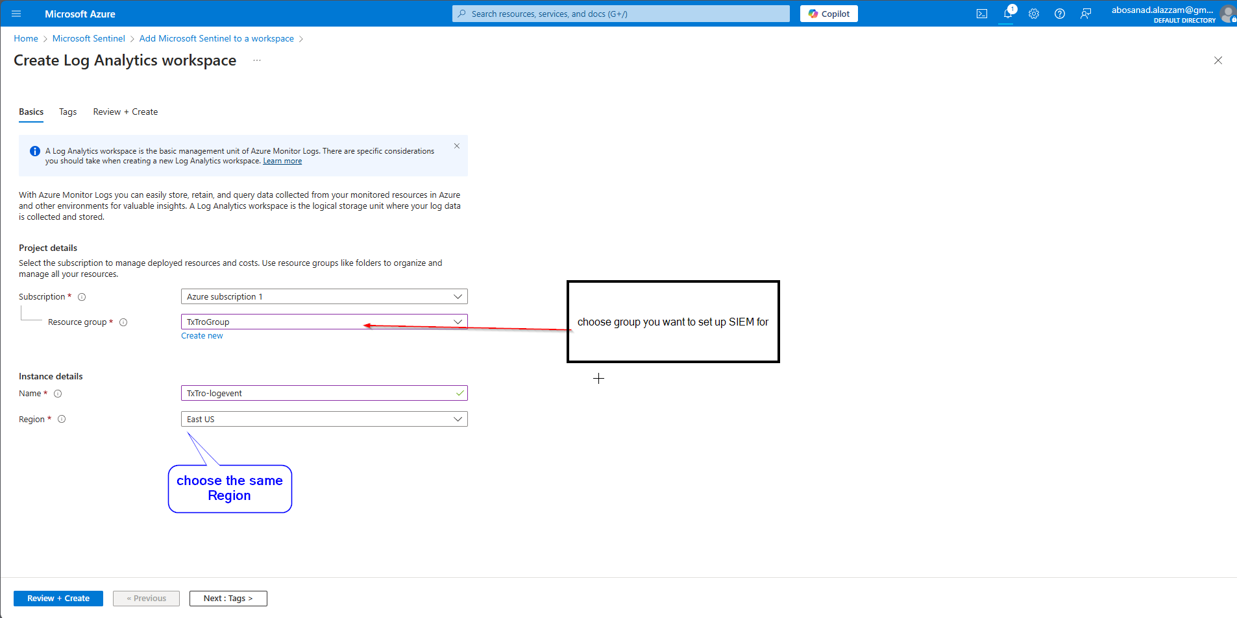The width and height of the screenshot is (1237, 618).
Task: Switch to the Tags tab
Action: (67, 112)
